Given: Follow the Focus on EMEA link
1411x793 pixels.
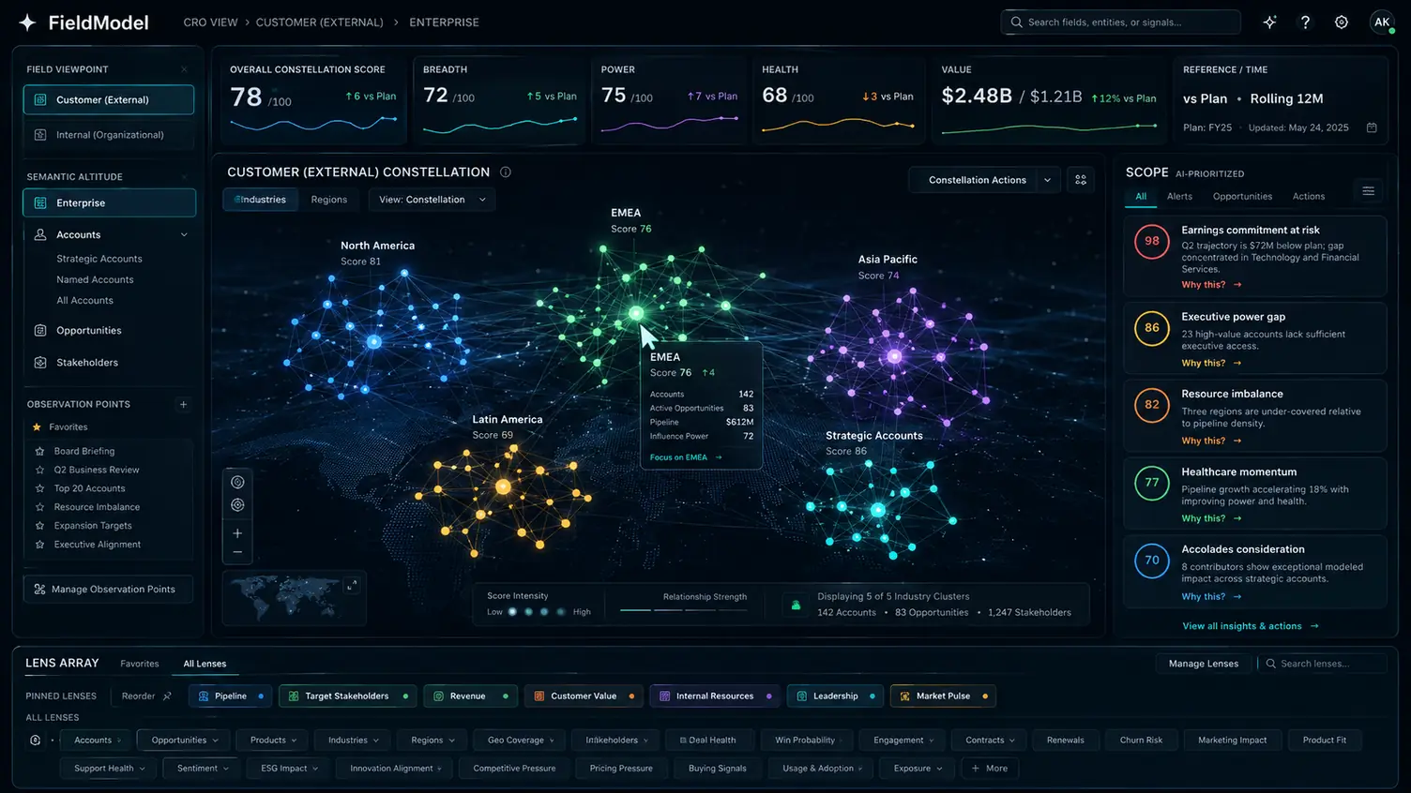Looking at the screenshot, I should click(686, 457).
